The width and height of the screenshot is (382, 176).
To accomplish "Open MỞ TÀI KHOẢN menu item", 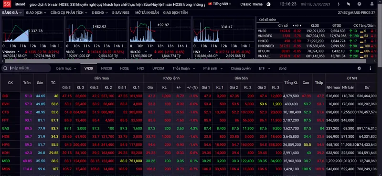I will tap(147, 13).
